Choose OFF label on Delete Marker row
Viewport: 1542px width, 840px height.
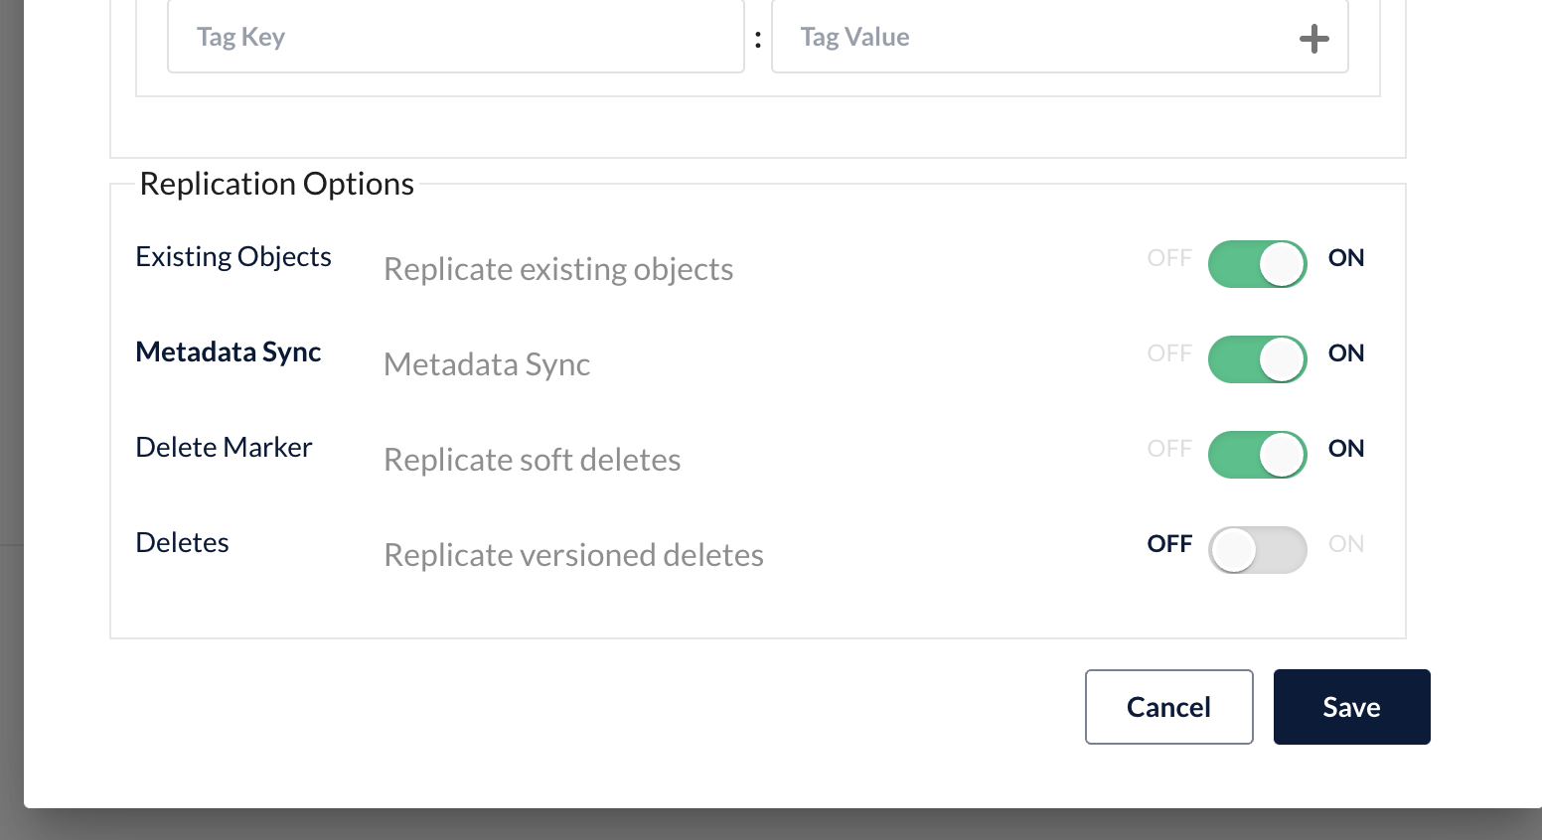tap(1168, 449)
